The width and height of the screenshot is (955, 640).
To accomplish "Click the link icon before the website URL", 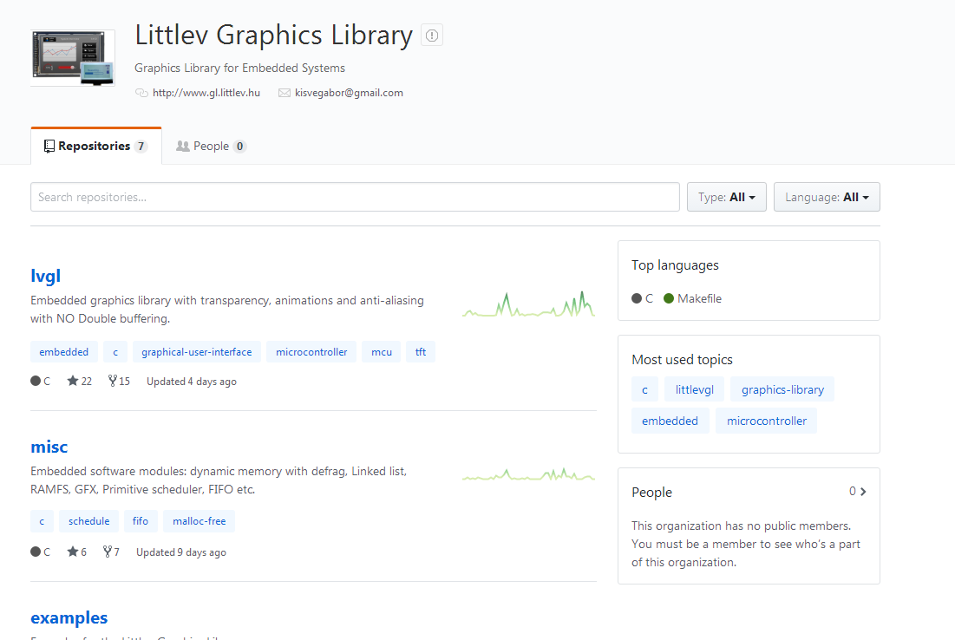I will pos(141,93).
